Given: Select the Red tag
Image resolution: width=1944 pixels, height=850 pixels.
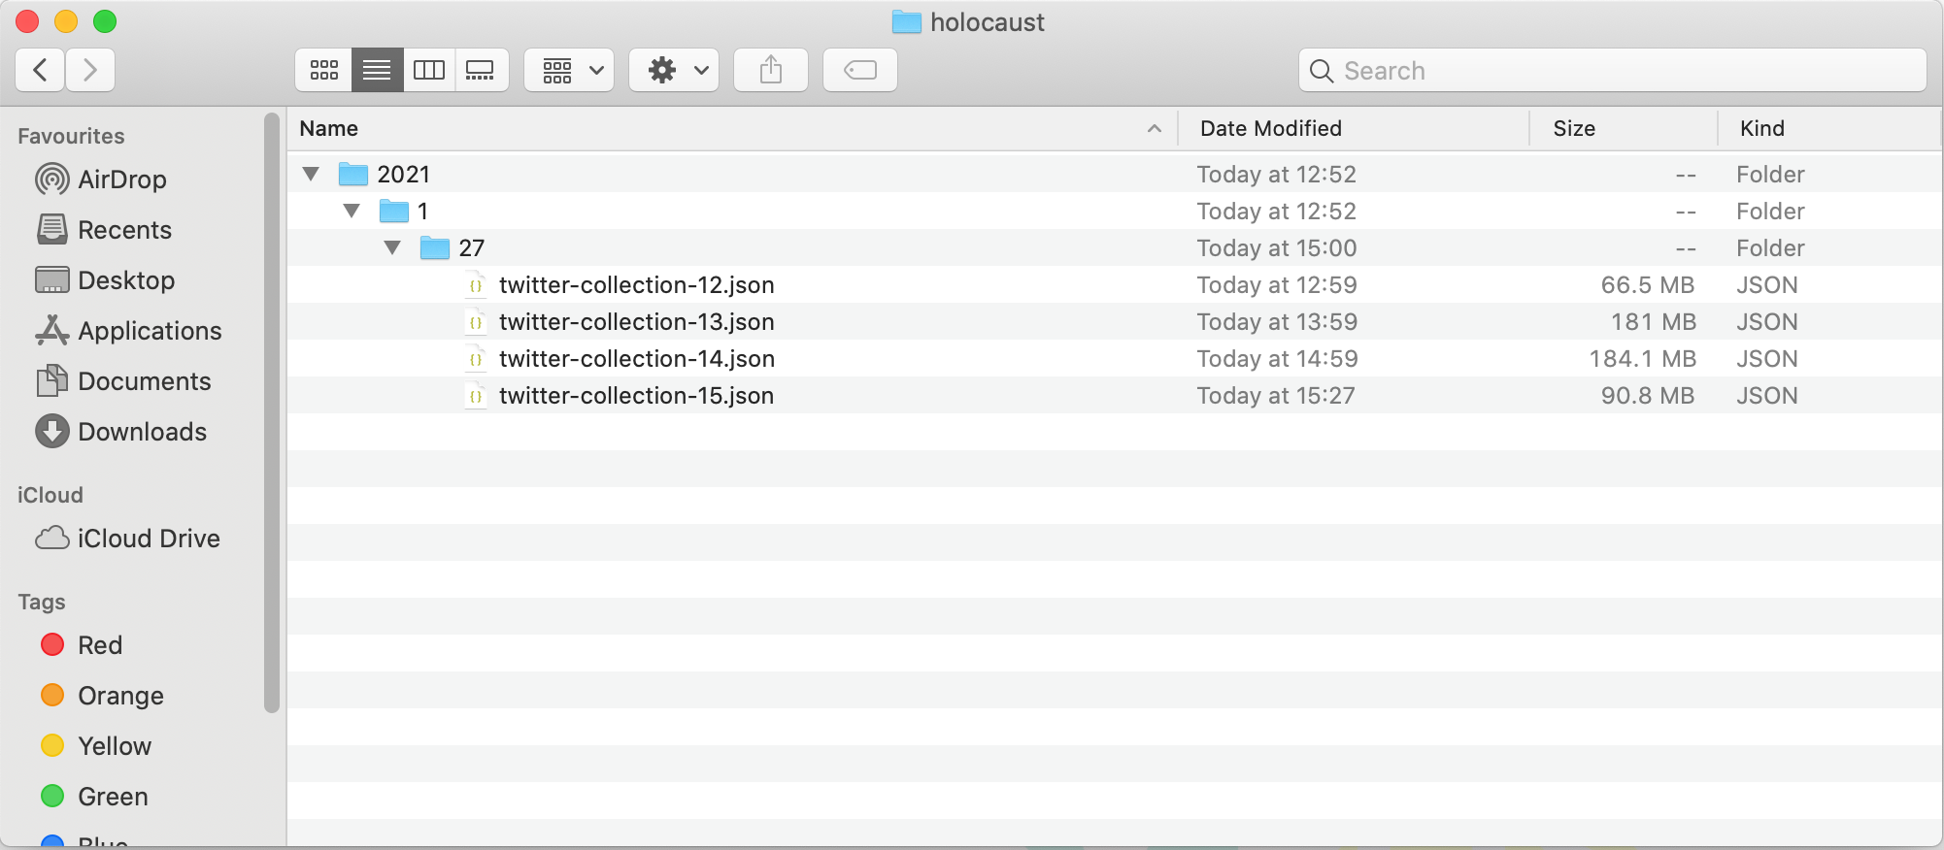Looking at the screenshot, I should [82, 645].
